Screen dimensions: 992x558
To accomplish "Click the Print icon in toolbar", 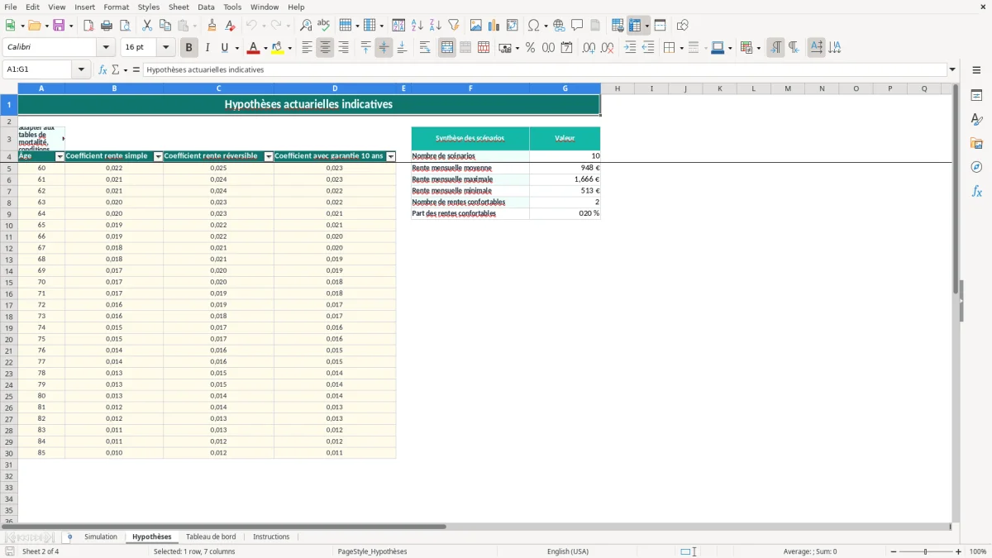I will coord(107,26).
